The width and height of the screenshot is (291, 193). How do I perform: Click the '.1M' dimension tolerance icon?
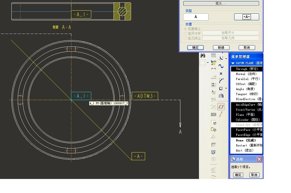coord(214,114)
